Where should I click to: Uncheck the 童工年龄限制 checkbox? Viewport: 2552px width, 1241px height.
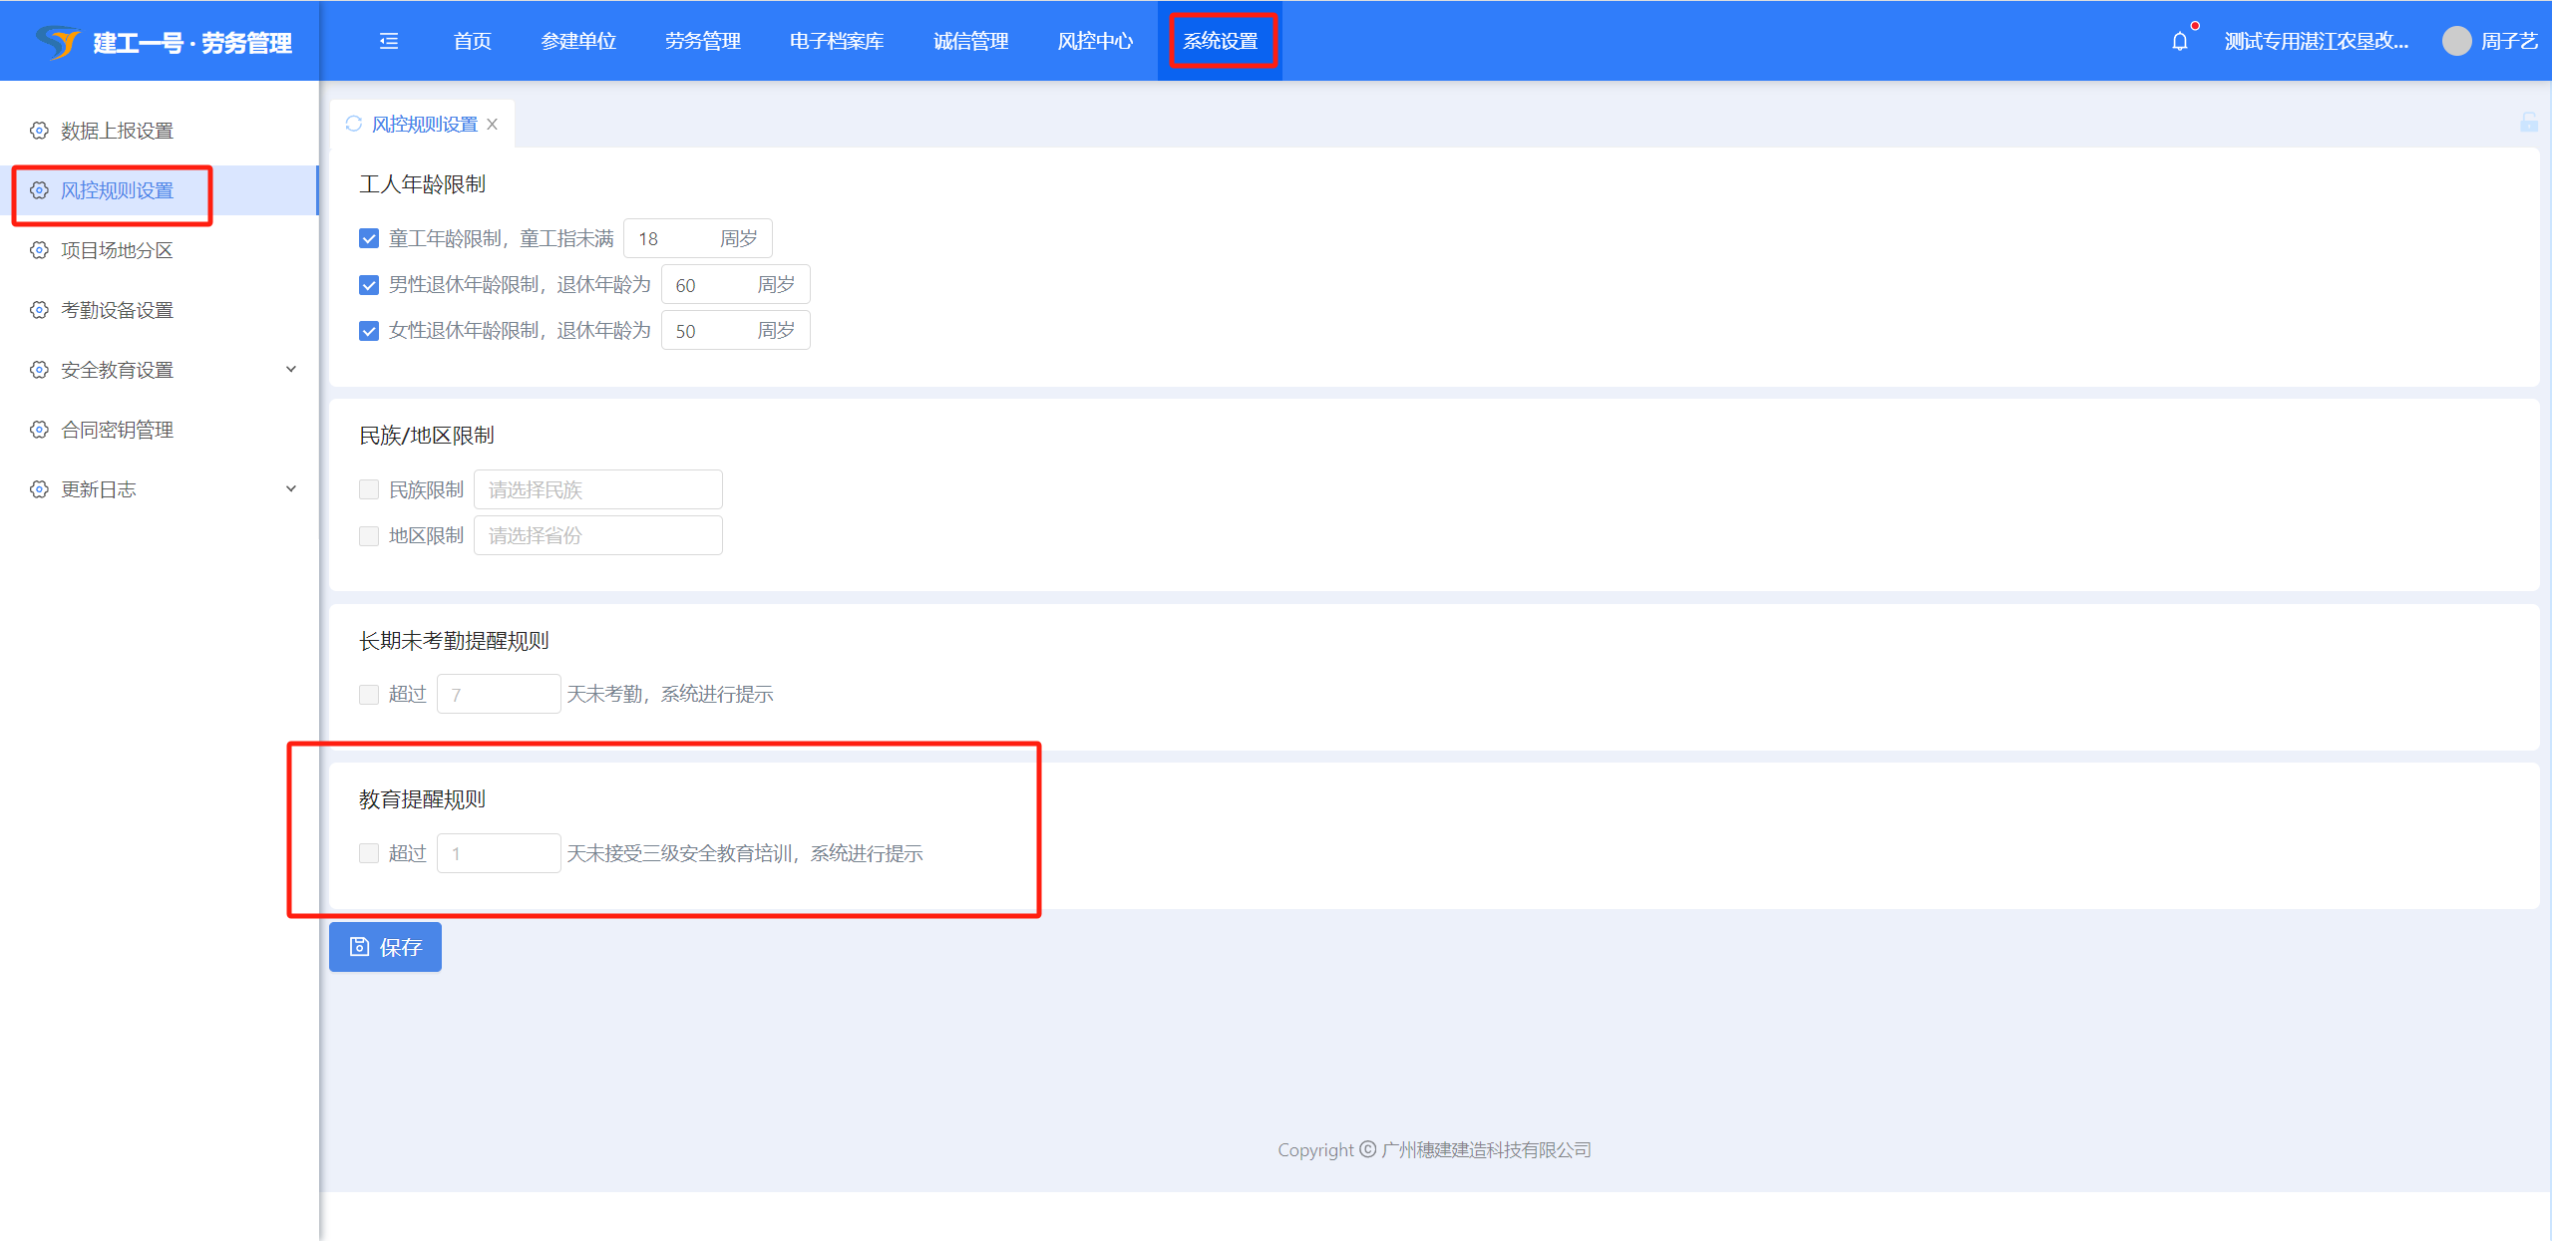369,238
